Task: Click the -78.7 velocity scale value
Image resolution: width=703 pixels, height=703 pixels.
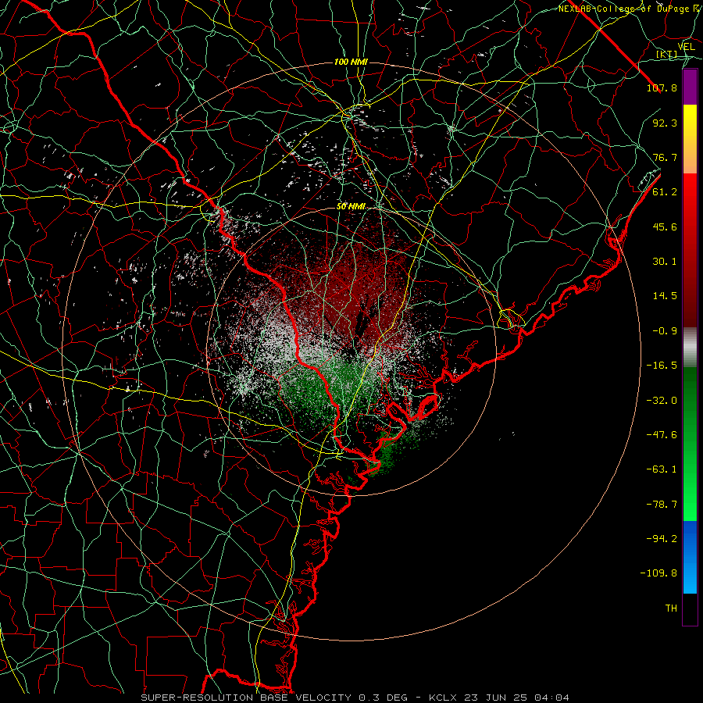Action: click(x=662, y=505)
